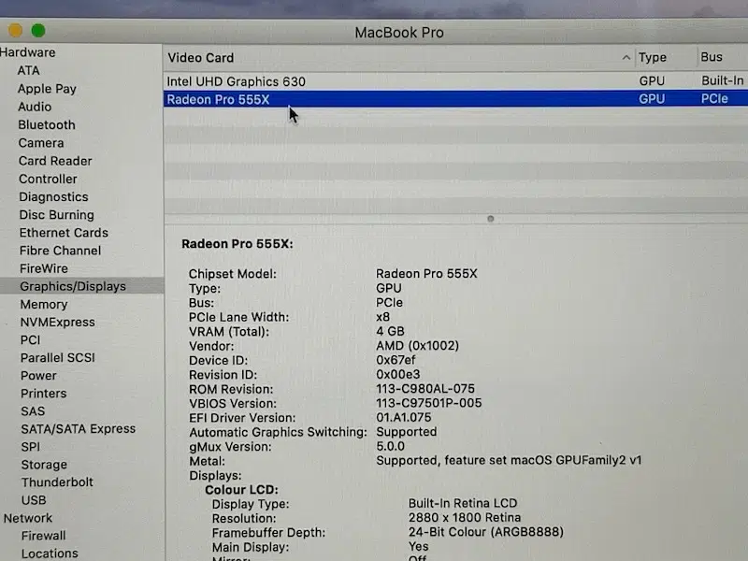The height and width of the screenshot is (561, 748).
Task: Open the Bluetooth hardware section
Action: tap(47, 124)
